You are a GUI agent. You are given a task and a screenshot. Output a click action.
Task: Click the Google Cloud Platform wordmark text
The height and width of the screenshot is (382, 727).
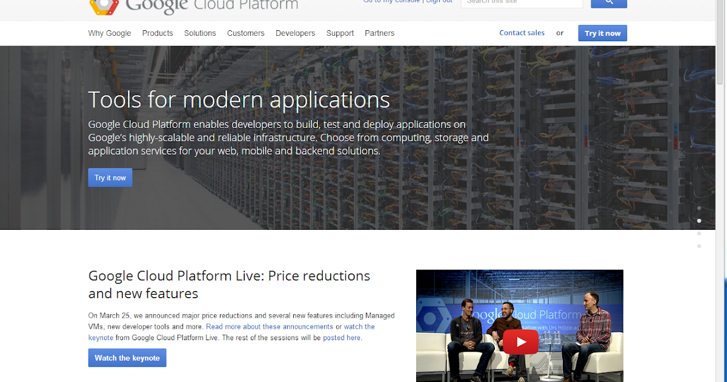[212, 6]
